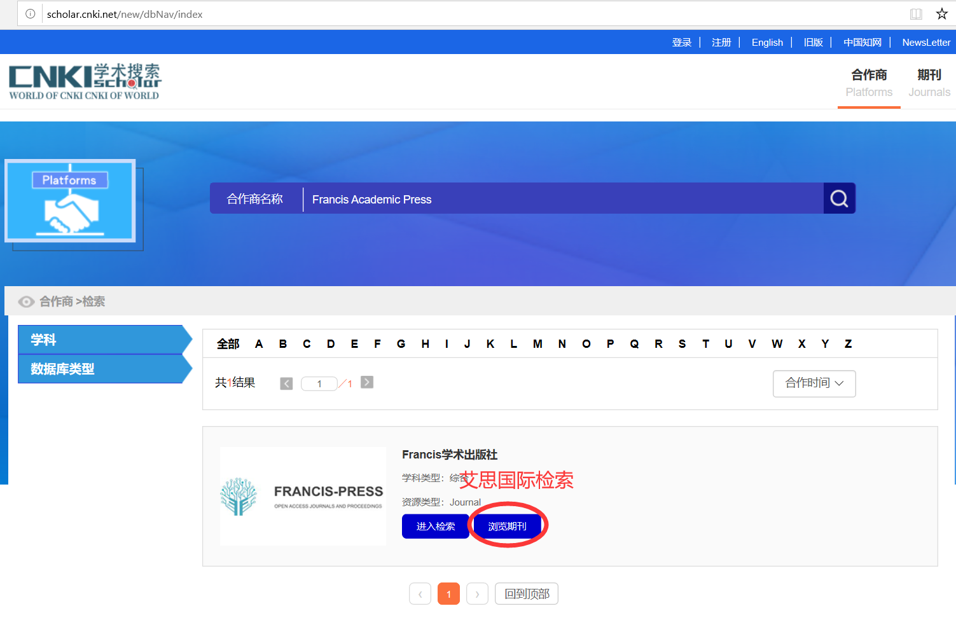Filter partners by letter S
This screenshot has height=620, width=956.
click(x=682, y=344)
